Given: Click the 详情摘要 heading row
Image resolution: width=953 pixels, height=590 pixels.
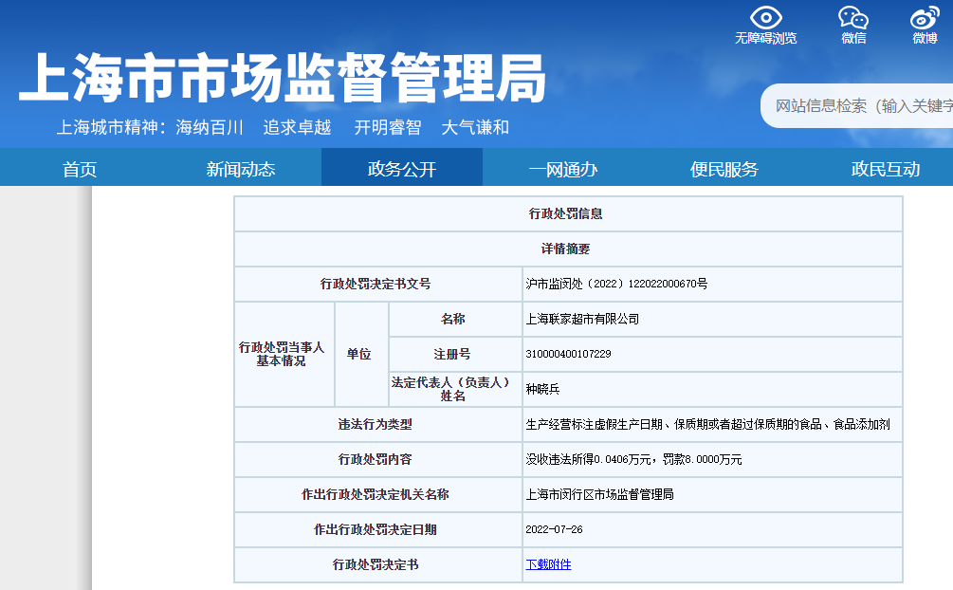Looking at the screenshot, I should pos(568,249).
